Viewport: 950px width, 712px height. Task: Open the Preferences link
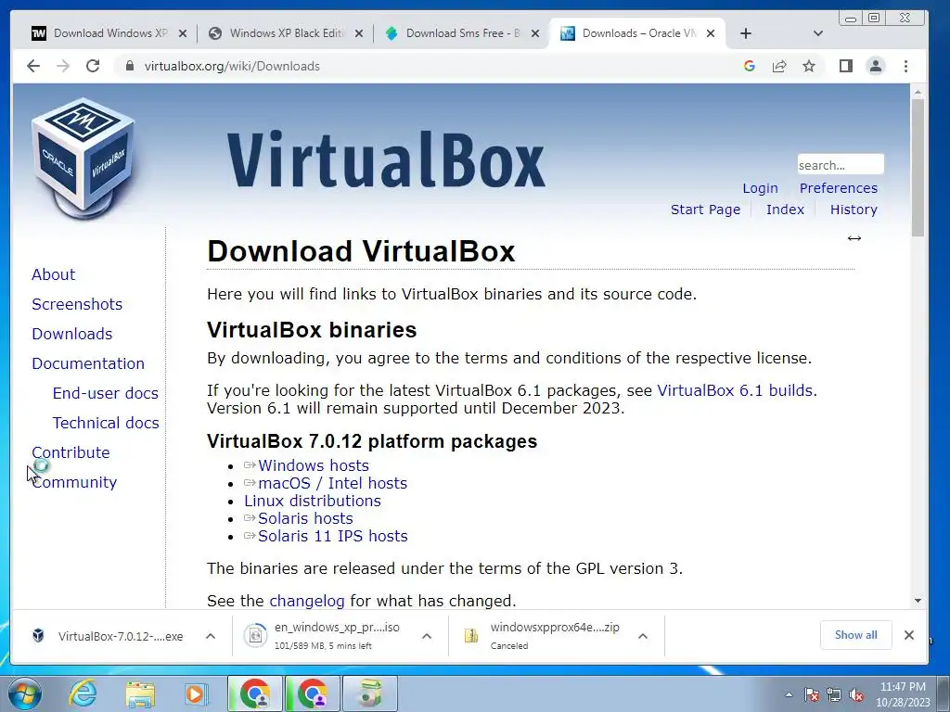838,188
